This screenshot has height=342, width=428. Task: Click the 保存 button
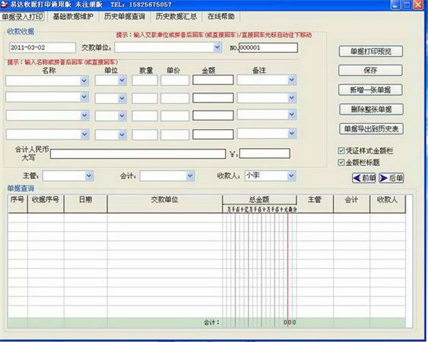[370, 71]
